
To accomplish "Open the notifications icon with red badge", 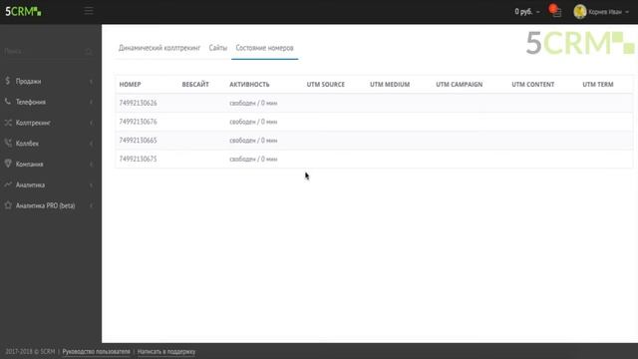I will (555, 11).
